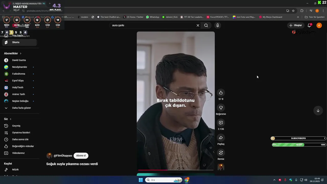The height and width of the screenshot is (184, 327).
Task: Open FutbolArena subscription channel
Action: [19, 74]
